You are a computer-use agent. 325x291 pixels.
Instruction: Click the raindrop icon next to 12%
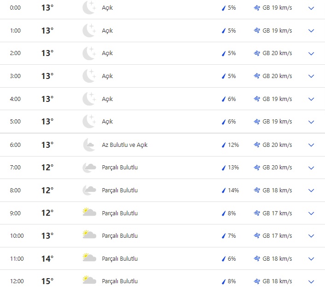pos(224,145)
